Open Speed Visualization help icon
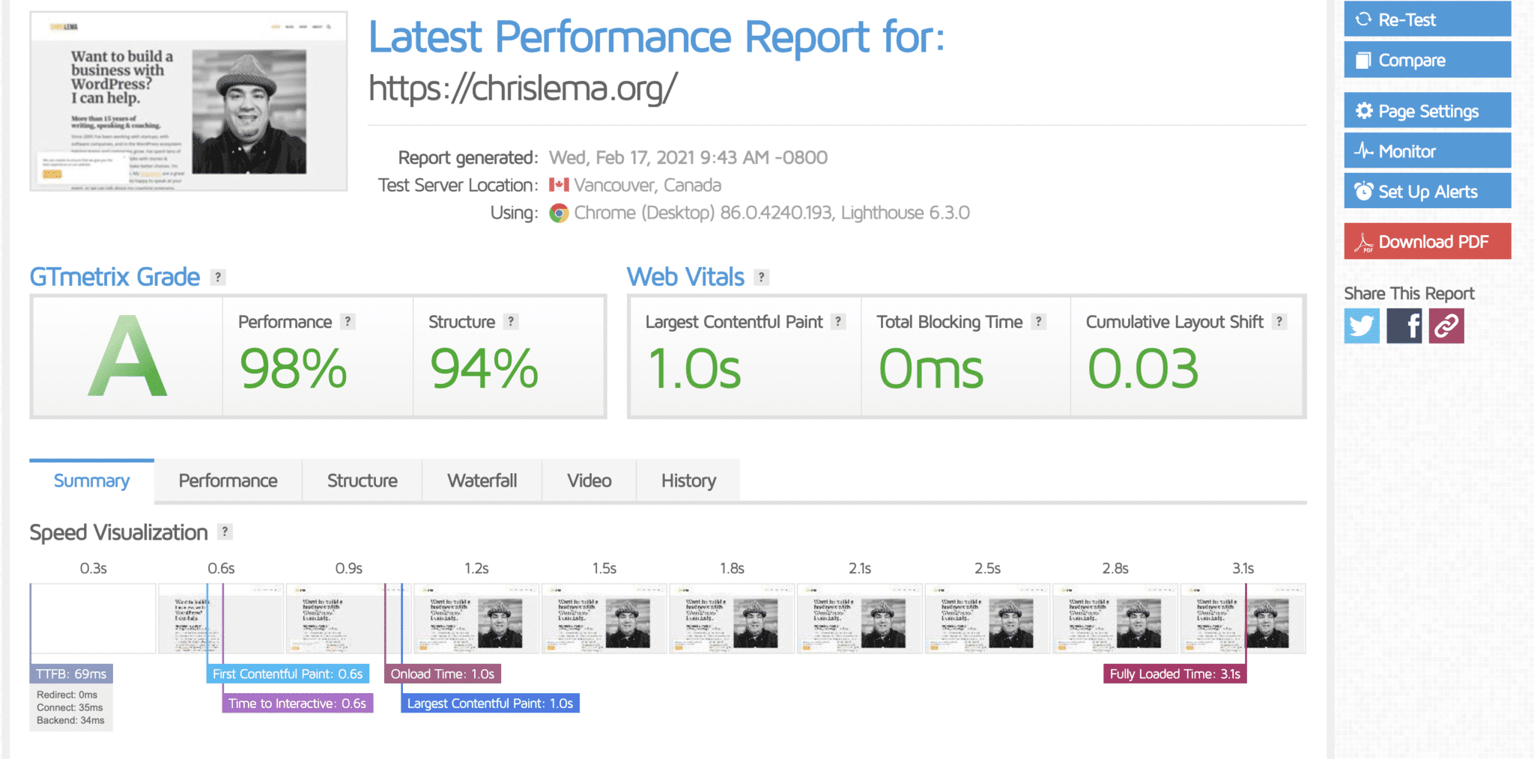The image size is (1534, 759). [x=225, y=532]
